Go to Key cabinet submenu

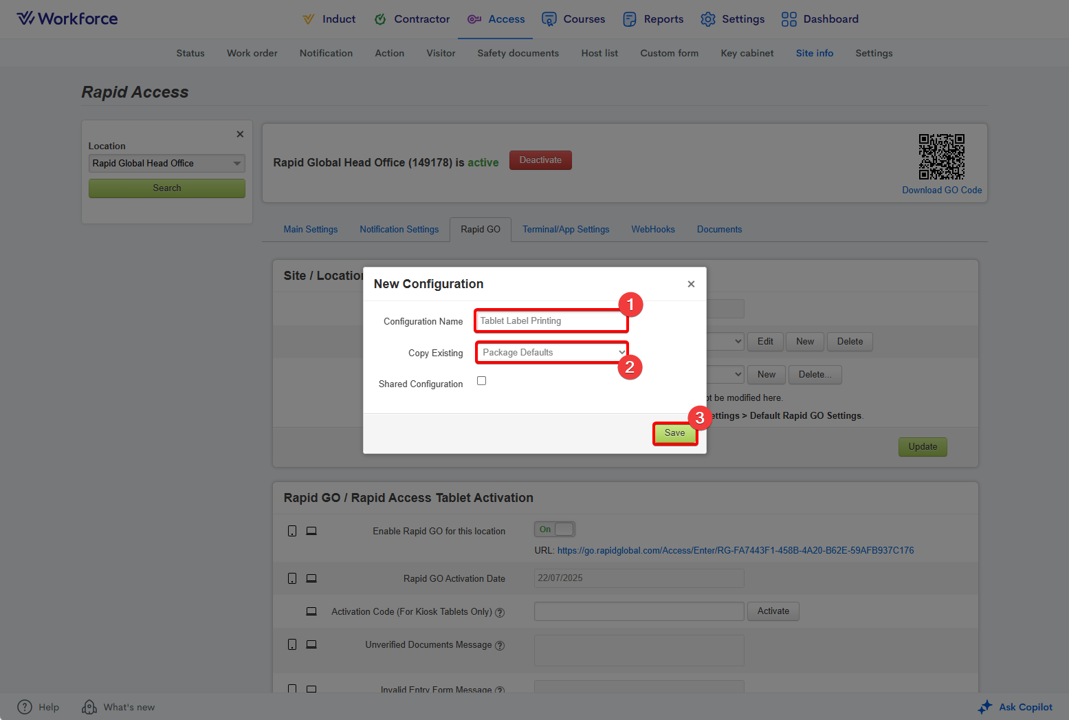pos(747,53)
